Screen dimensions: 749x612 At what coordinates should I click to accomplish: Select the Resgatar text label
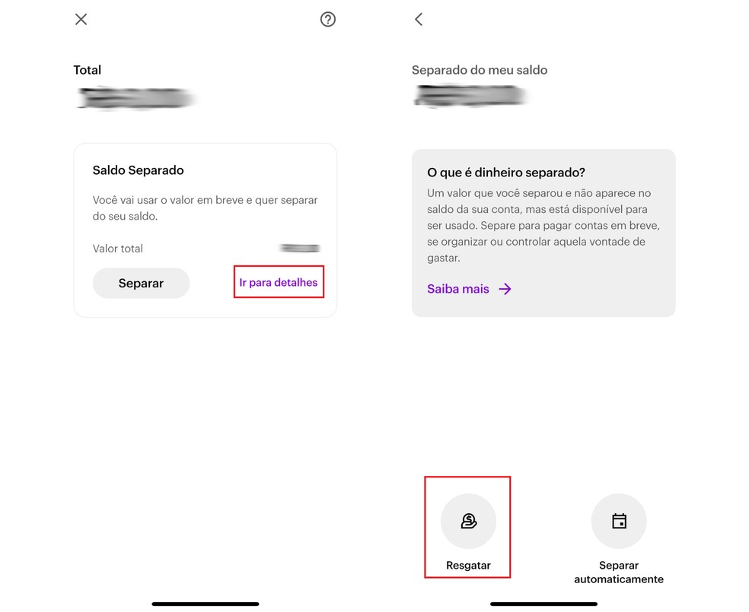[x=468, y=566]
